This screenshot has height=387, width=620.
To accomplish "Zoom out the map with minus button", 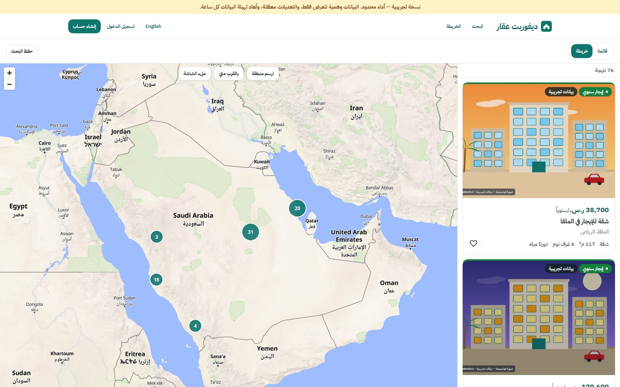I will coord(9,84).
